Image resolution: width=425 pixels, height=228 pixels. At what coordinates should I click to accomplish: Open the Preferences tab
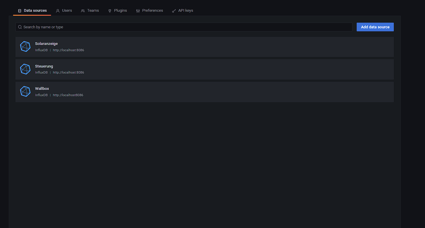152,11
